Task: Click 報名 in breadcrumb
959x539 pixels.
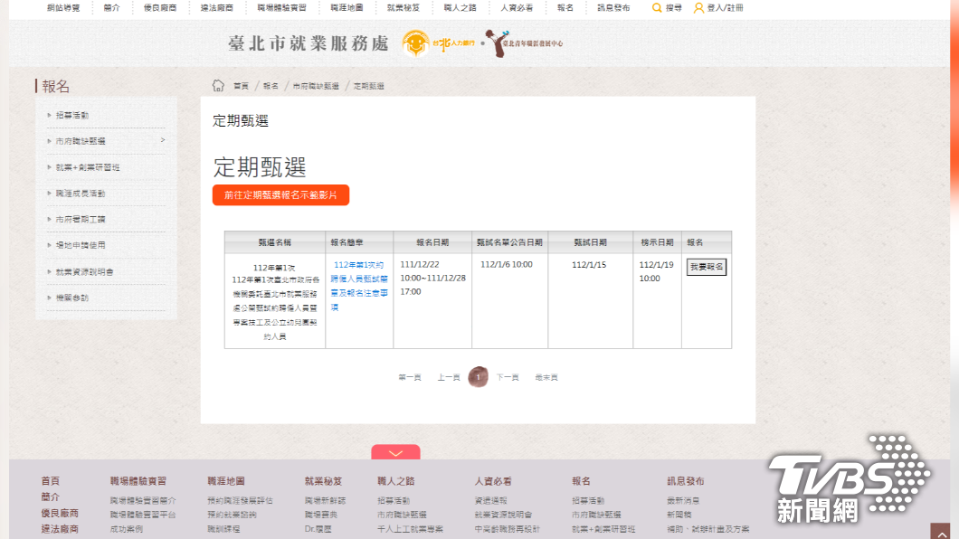Action: [271, 86]
